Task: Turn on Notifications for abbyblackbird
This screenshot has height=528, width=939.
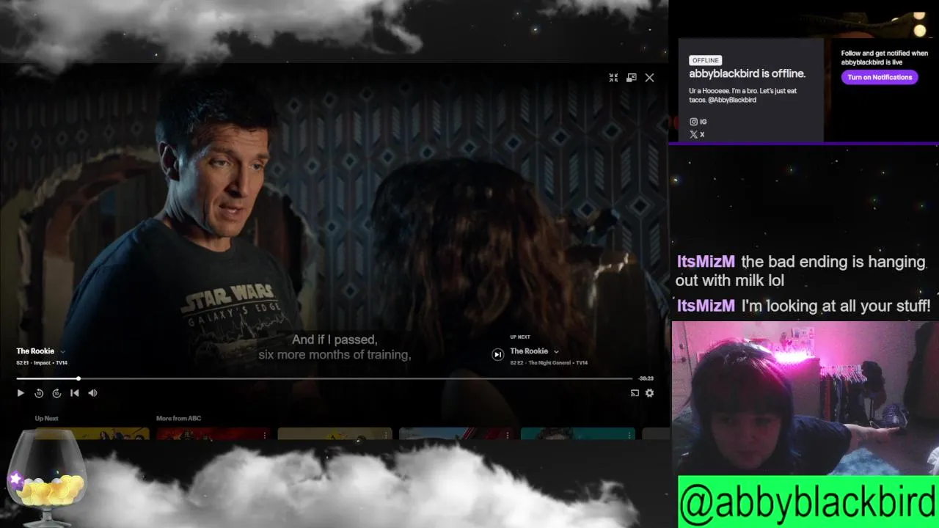Action: point(880,77)
